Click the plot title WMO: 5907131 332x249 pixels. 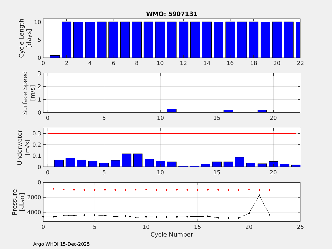(x=172, y=14)
